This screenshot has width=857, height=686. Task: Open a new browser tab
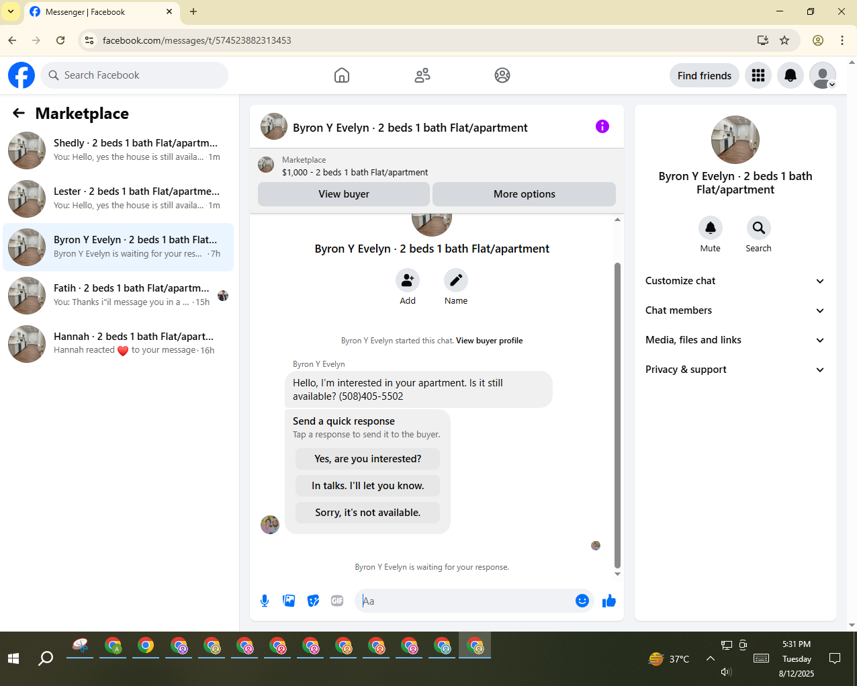pyautogui.click(x=193, y=11)
